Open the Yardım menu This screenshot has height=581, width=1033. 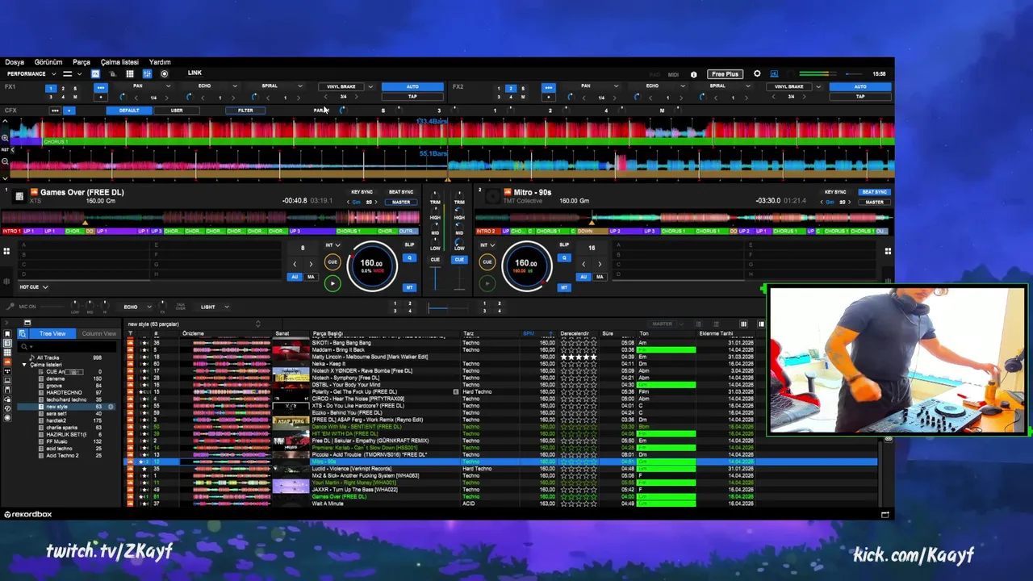tap(160, 62)
